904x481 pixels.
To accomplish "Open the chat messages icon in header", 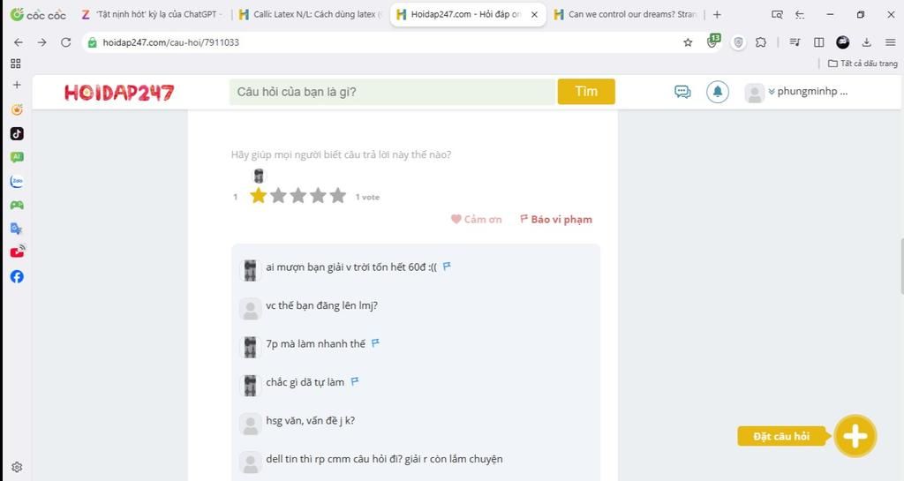I will coord(682,92).
